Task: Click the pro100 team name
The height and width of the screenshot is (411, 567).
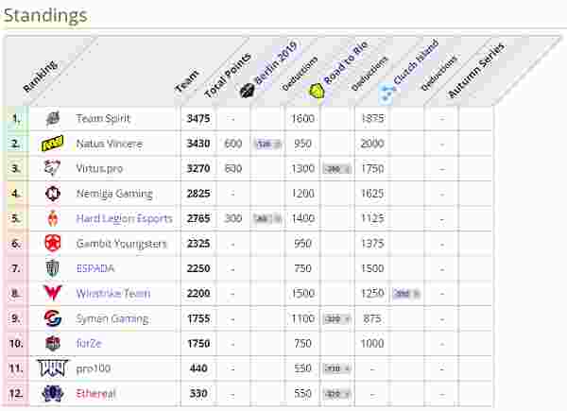Action: [x=94, y=368]
